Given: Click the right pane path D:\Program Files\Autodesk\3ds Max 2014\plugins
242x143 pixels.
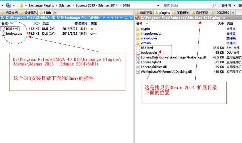Looking at the screenshot, I should click(183, 18).
